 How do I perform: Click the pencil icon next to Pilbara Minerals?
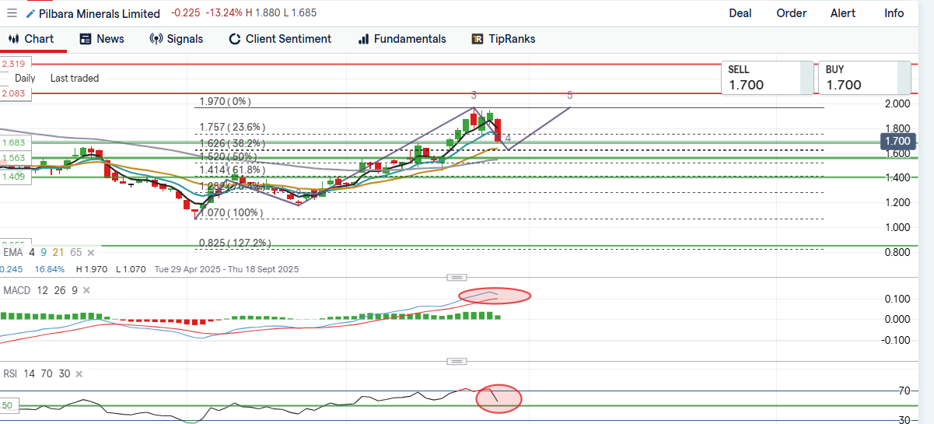[x=30, y=13]
